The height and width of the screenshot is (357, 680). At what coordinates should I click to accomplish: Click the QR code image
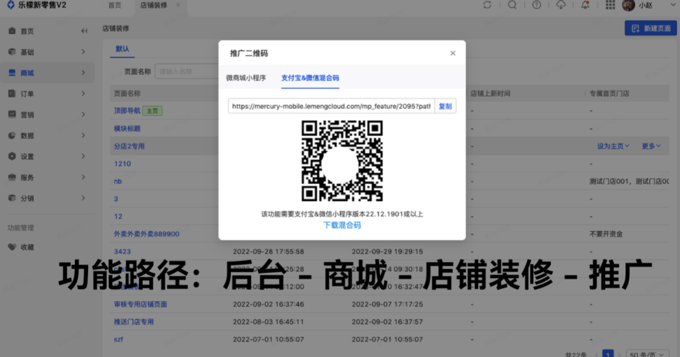pos(342,161)
